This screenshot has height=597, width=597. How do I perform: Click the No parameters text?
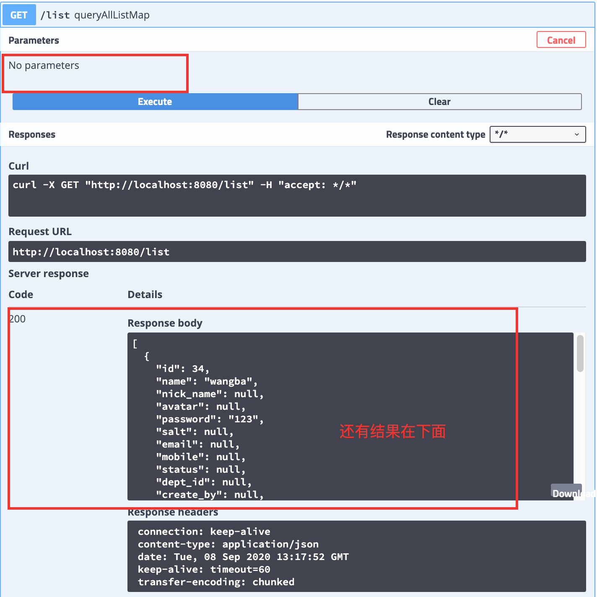click(x=44, y=65)
